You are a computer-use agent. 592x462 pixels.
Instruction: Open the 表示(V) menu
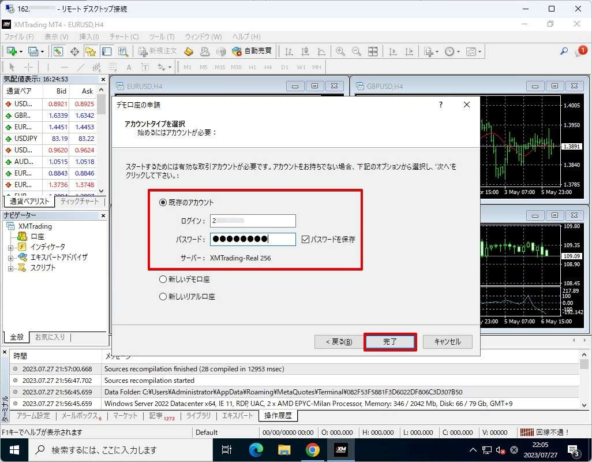click(56, 36)
